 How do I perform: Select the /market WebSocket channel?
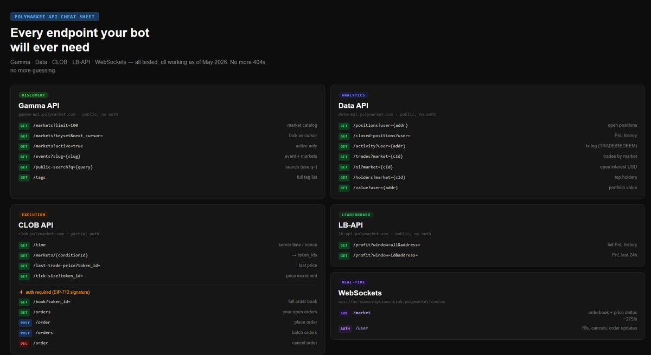362,313
